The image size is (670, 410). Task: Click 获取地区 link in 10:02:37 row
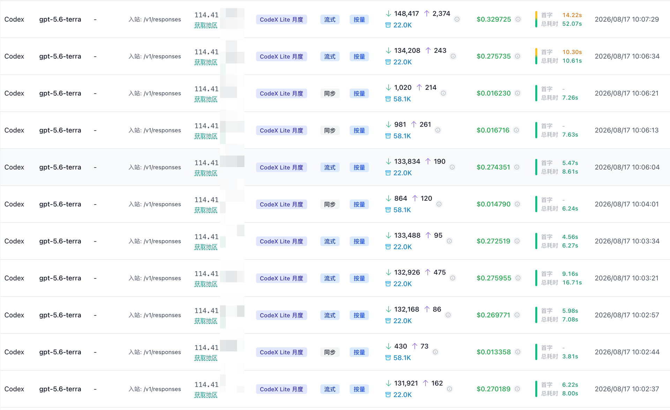point(206,395)
